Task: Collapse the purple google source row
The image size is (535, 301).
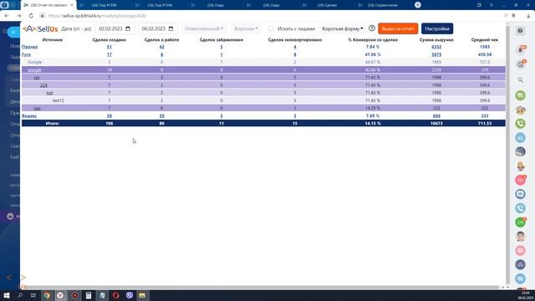Action: click(x=34, y=70)
